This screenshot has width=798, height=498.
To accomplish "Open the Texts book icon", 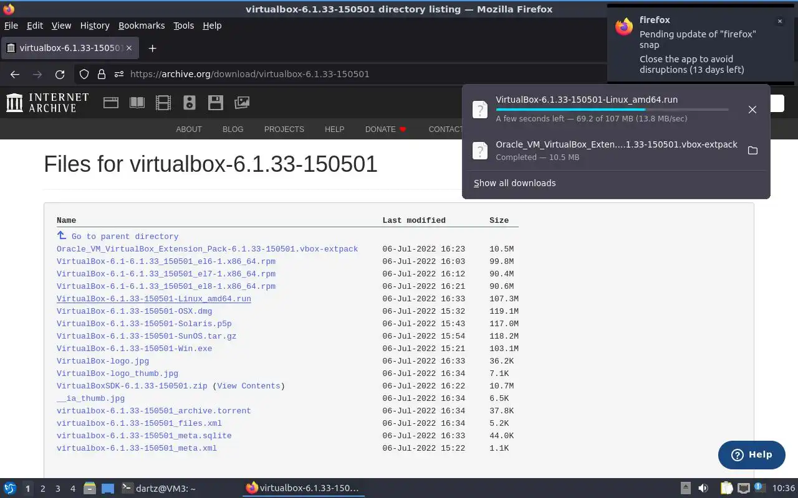I will (x=137, y=103).
